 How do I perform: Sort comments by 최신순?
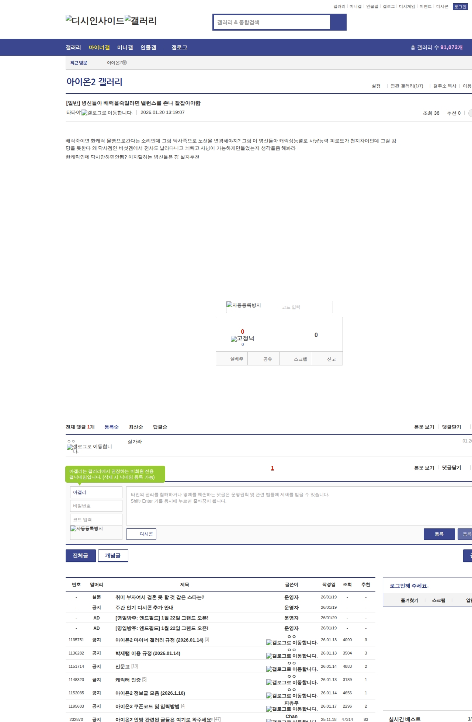click(x=136, y=427)
